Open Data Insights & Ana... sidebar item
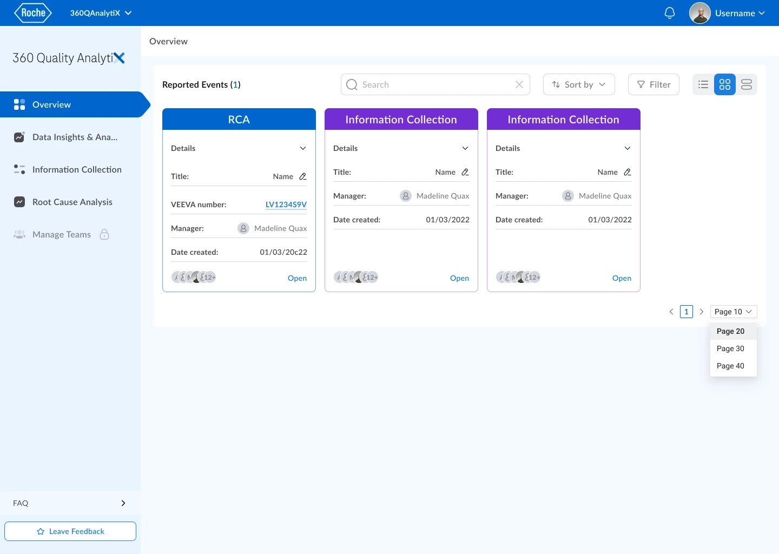The image size is (779, 554). (70, 137)
